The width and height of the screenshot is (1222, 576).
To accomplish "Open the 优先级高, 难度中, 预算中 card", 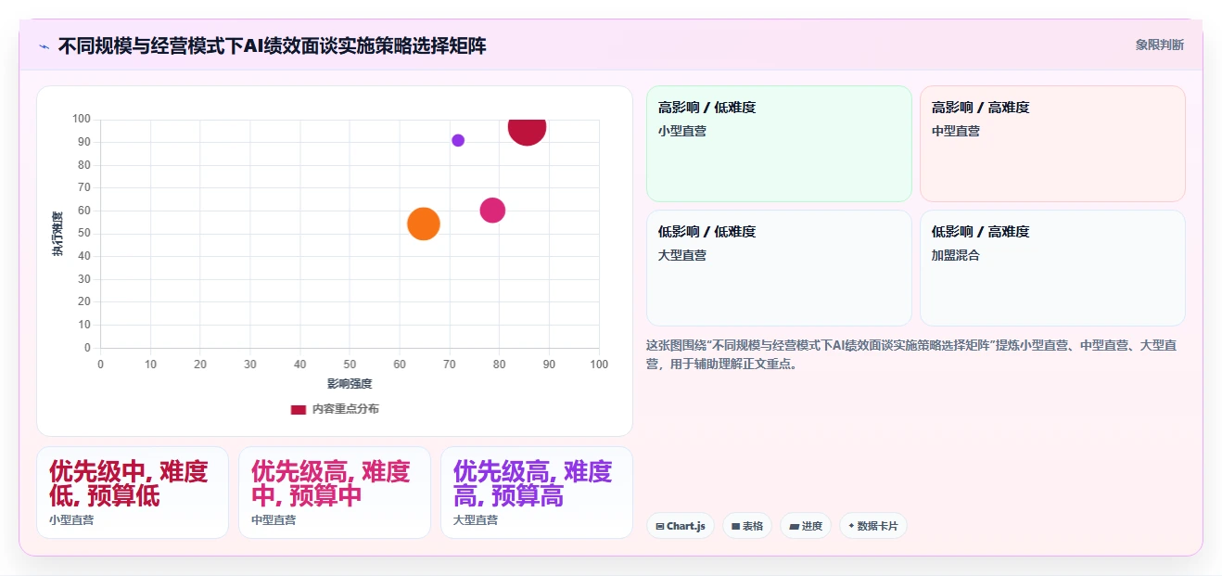I will [335, 493].
